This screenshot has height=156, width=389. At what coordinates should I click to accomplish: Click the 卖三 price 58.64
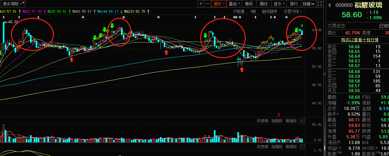pyautogui.click(x=354, y=56)
